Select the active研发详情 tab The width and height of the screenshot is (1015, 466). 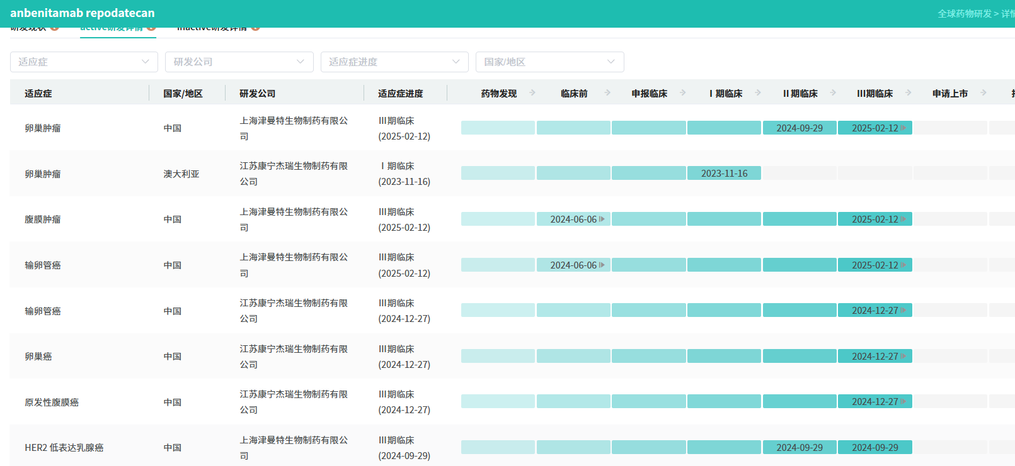[x=112, y=29]
